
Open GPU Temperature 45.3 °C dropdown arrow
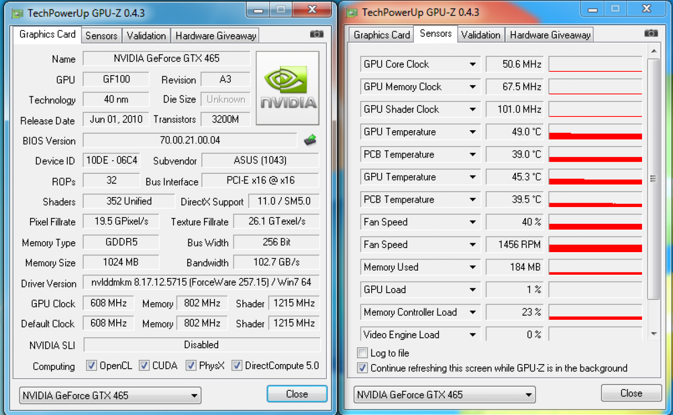tap(473, 177)
